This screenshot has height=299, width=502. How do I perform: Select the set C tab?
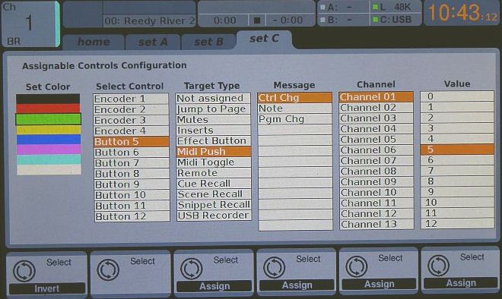(x=264, y=39)
